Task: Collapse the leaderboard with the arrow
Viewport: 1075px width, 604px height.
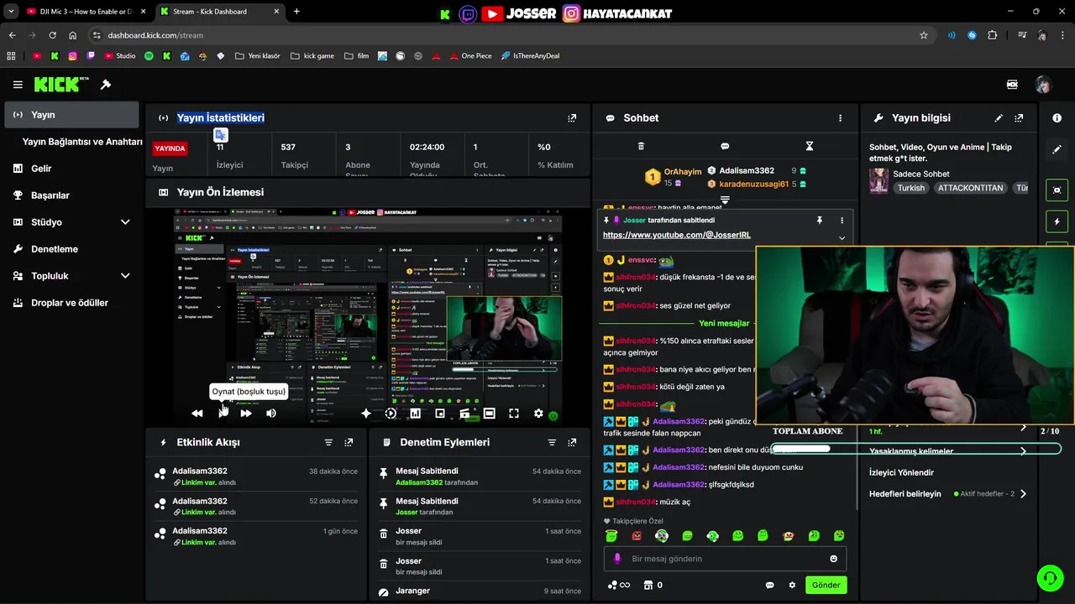Action: pyautogui.click(x=725, y=200)
